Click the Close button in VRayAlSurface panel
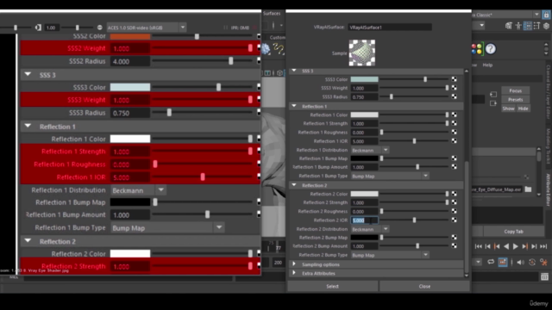This screenshot has height=310, width=552. pos(424,286)
